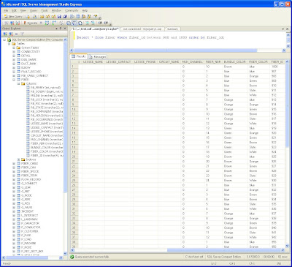Click the New Query toolbar button
The width and height of the screenshot is (292, 267).
point(13,17)
